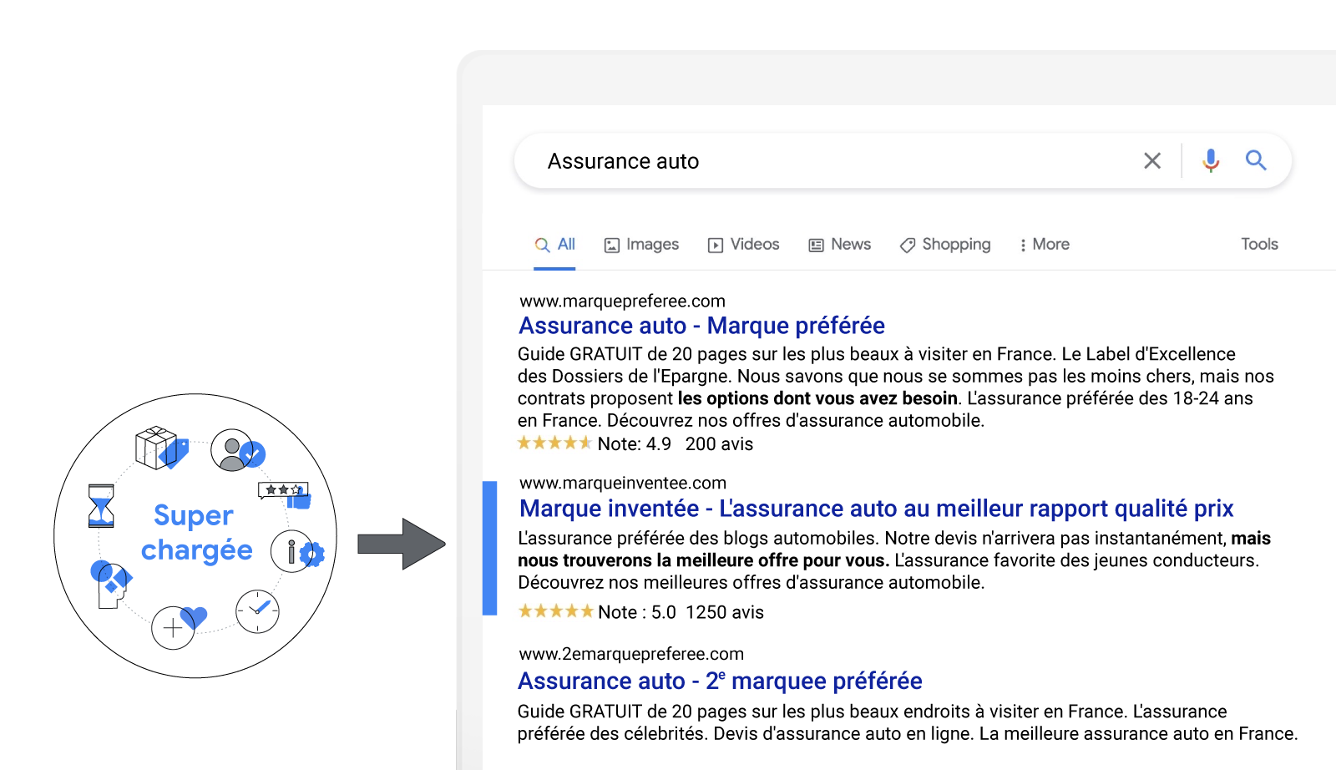Click the 'Note : 5.0' rating stars
The height and width of the screenshot is (770, 1336).
556,611
